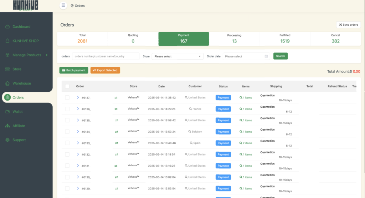Open Wallet from the sidebar icon
The height and width of the screenshot is (198, 365).
click(7, 112)
